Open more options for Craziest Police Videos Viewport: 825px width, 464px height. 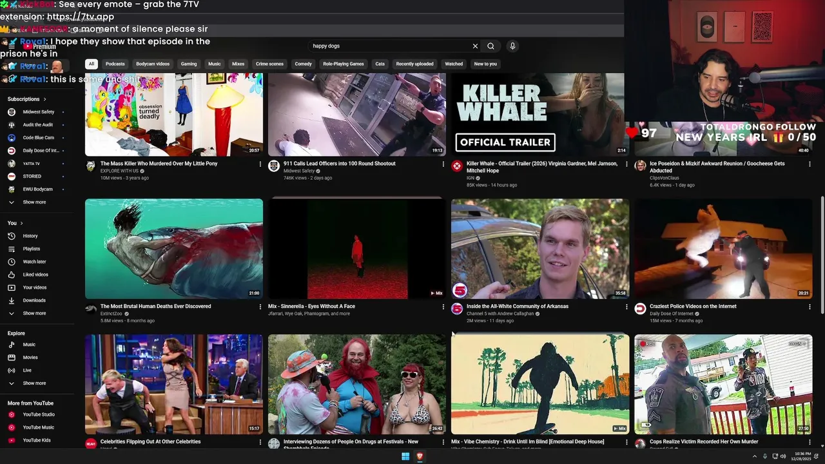[810, 307]
